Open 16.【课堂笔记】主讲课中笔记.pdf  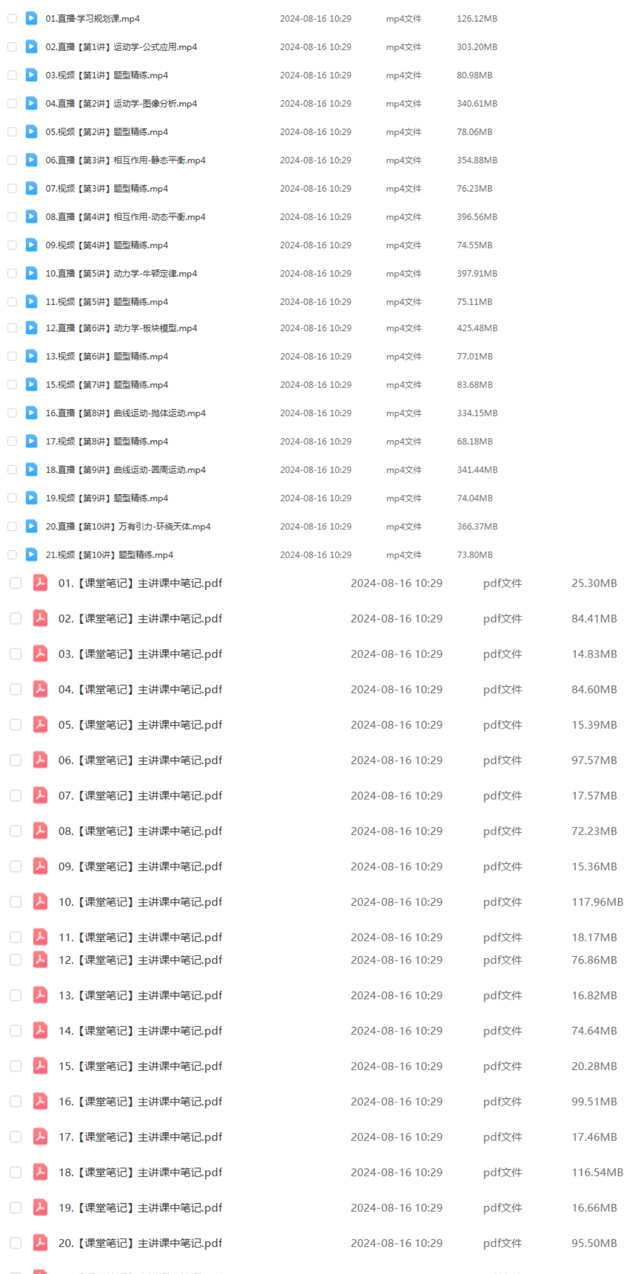[140, 1101]
